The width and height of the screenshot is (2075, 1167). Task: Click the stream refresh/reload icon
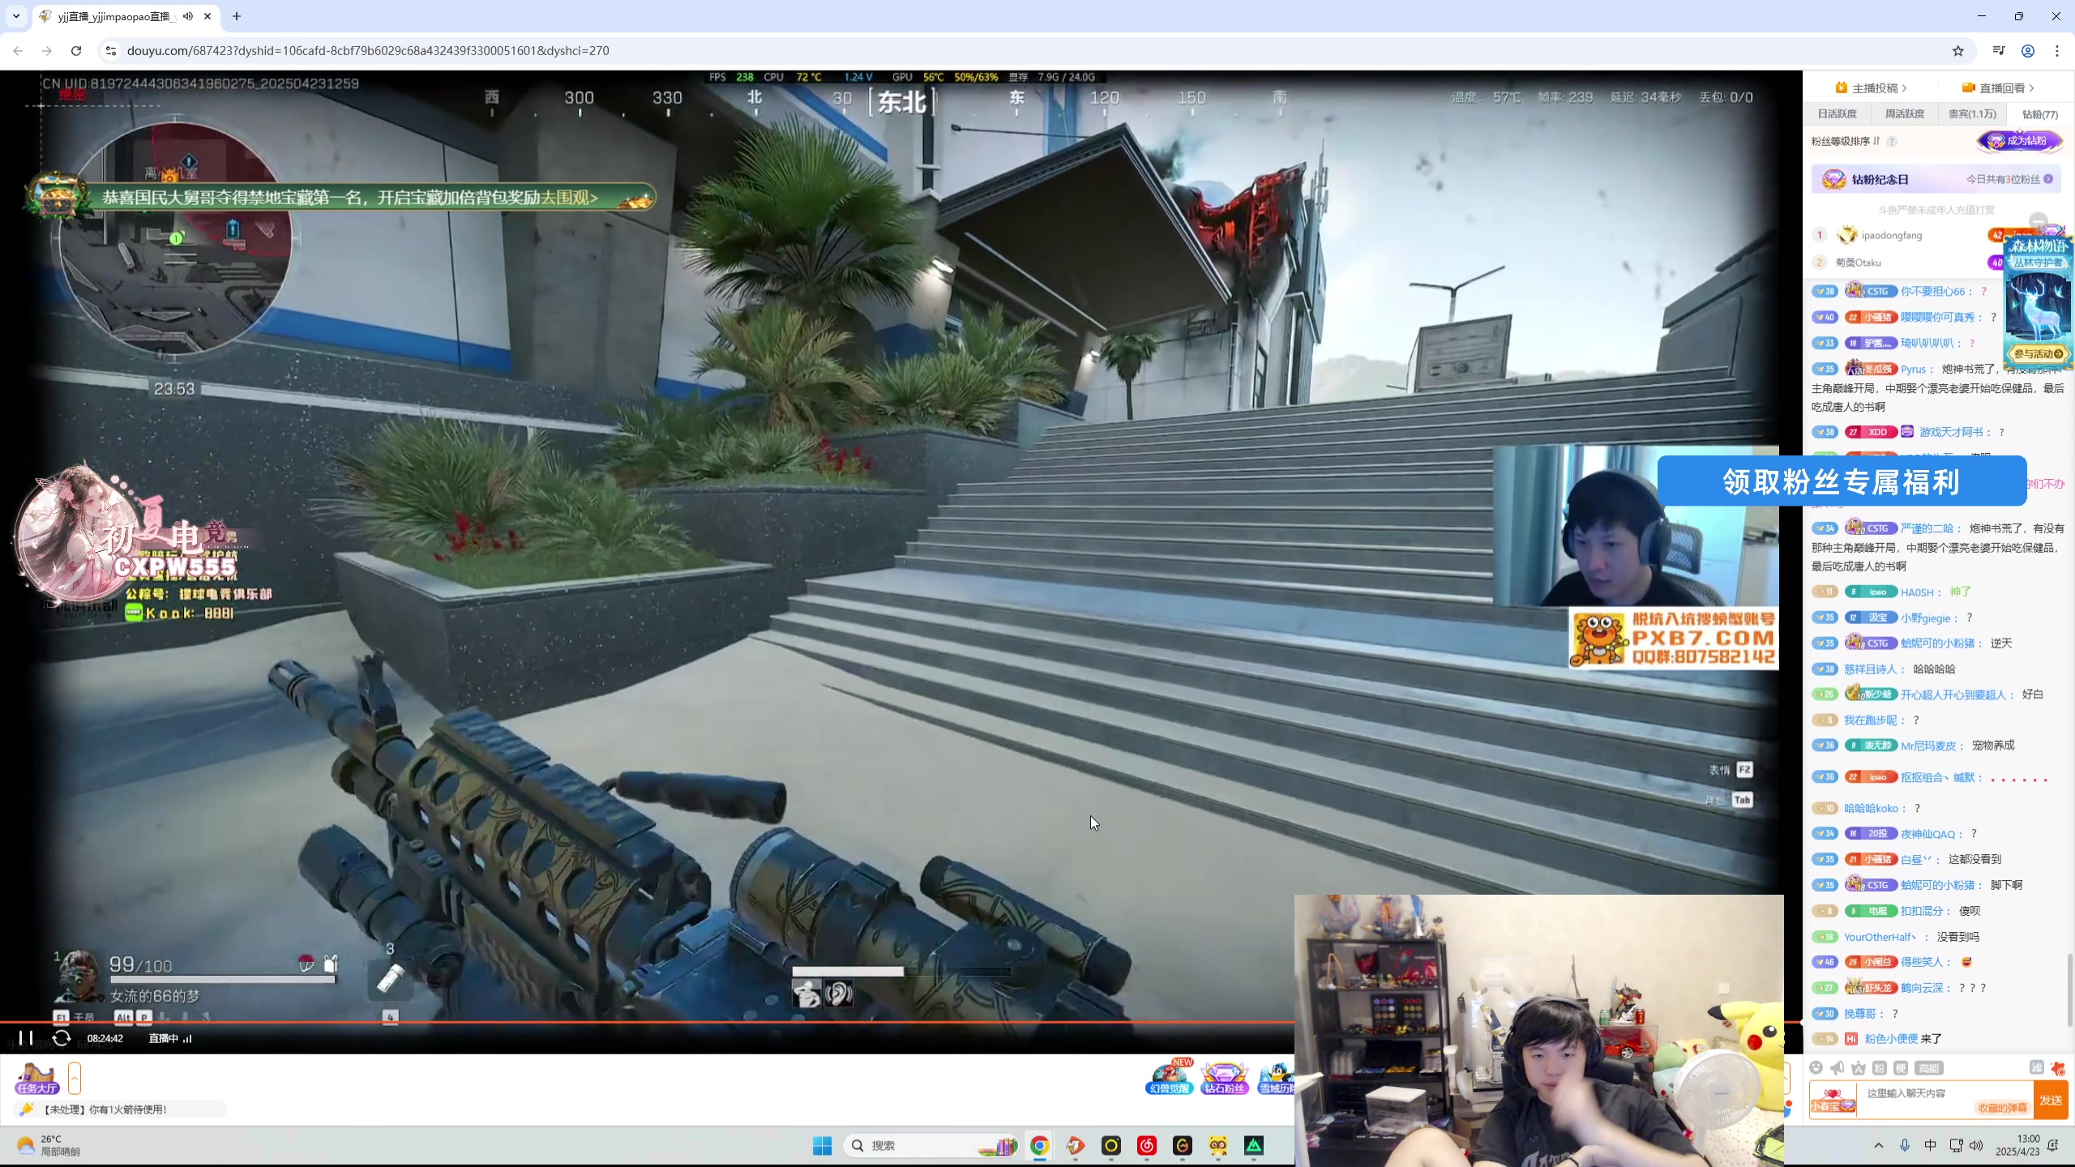[x=62, y=1038]
